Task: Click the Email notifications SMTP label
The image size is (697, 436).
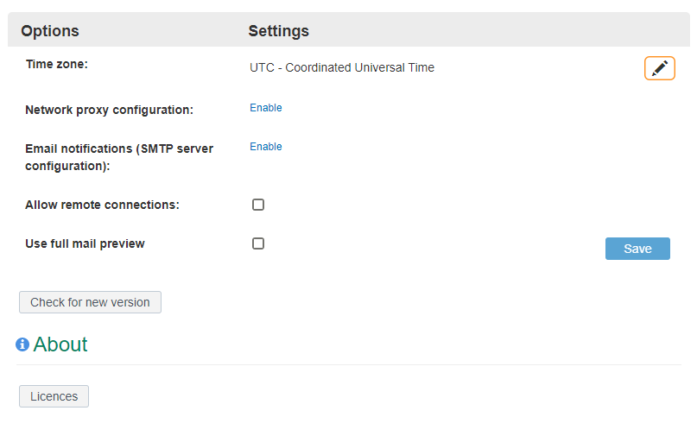Action: click(119, 157)
